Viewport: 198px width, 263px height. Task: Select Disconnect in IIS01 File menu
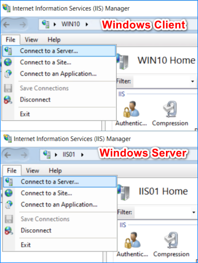point(60,230)
